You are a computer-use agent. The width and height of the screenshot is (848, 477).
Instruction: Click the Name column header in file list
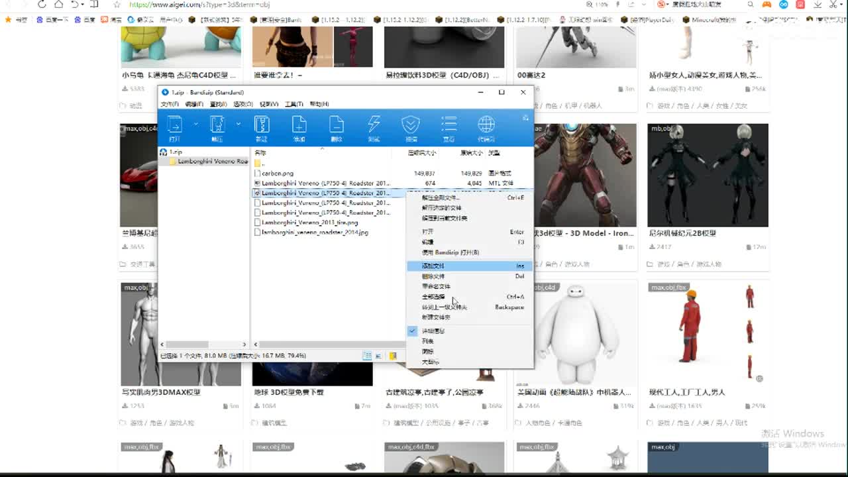tap(261, 153)
